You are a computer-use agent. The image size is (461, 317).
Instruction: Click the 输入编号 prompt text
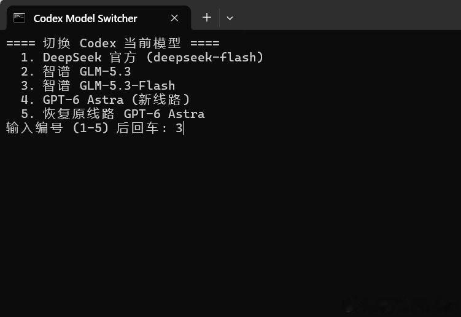[x=34, y=128]
